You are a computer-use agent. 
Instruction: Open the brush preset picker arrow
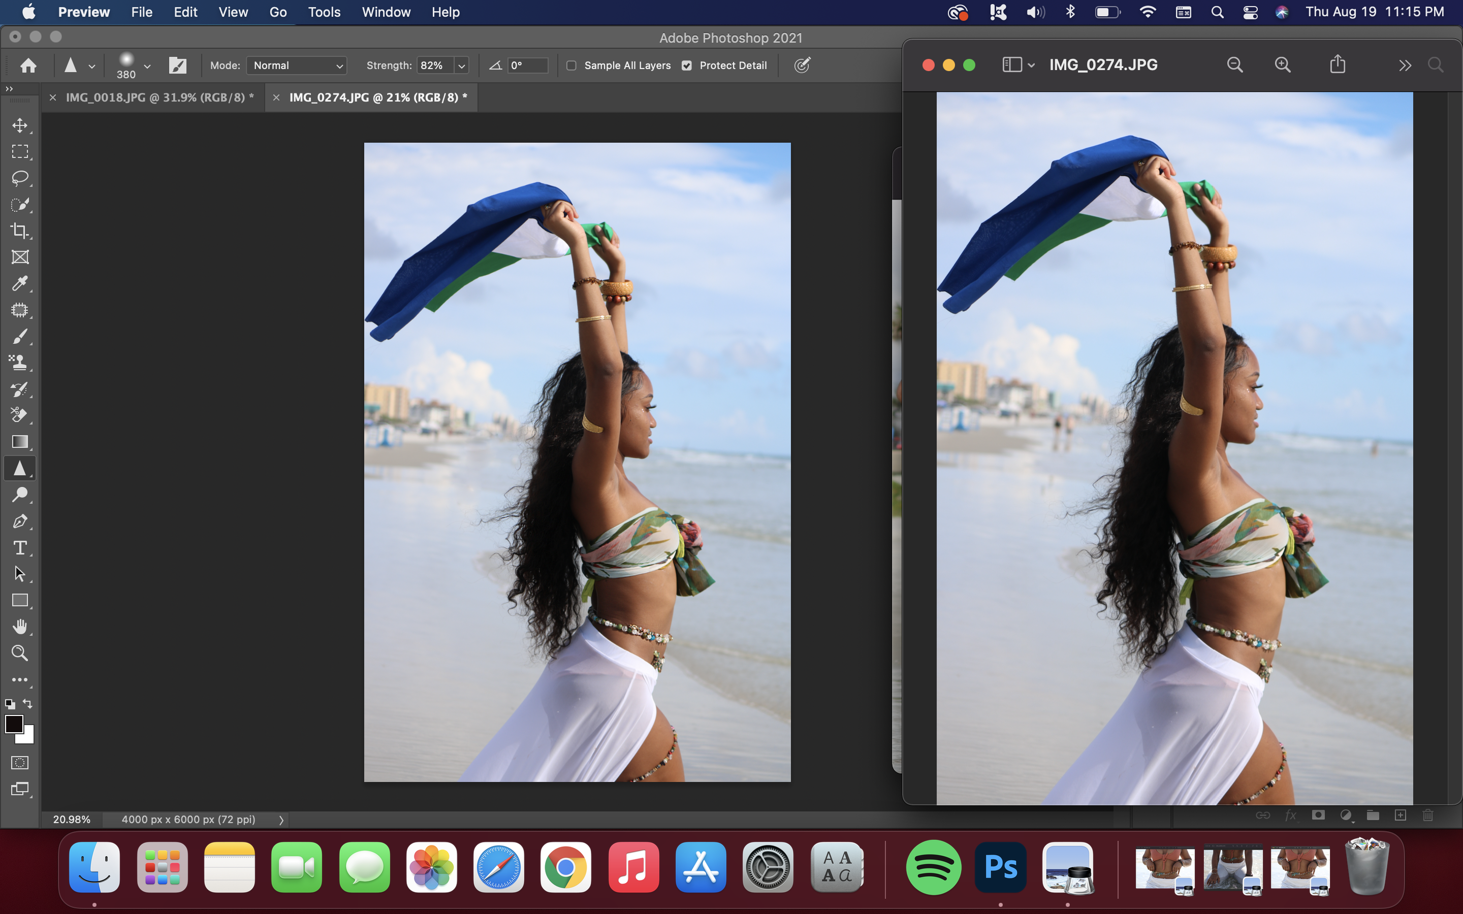(147, 66)
